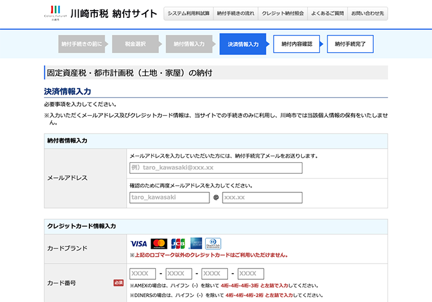Click the Diners Club logo
The image size is (432, 302).
coord(213,244)
